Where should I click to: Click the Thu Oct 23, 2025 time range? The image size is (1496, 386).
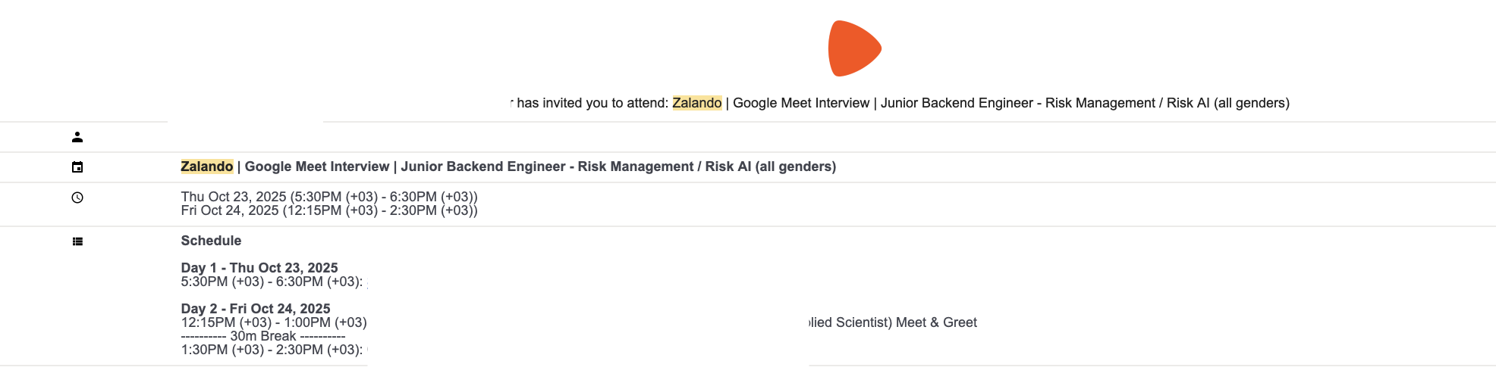pos(329,197)
